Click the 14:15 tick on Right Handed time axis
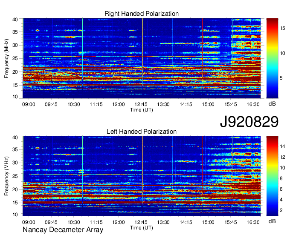The image size is (290, 235). click(x=186, y=104)
